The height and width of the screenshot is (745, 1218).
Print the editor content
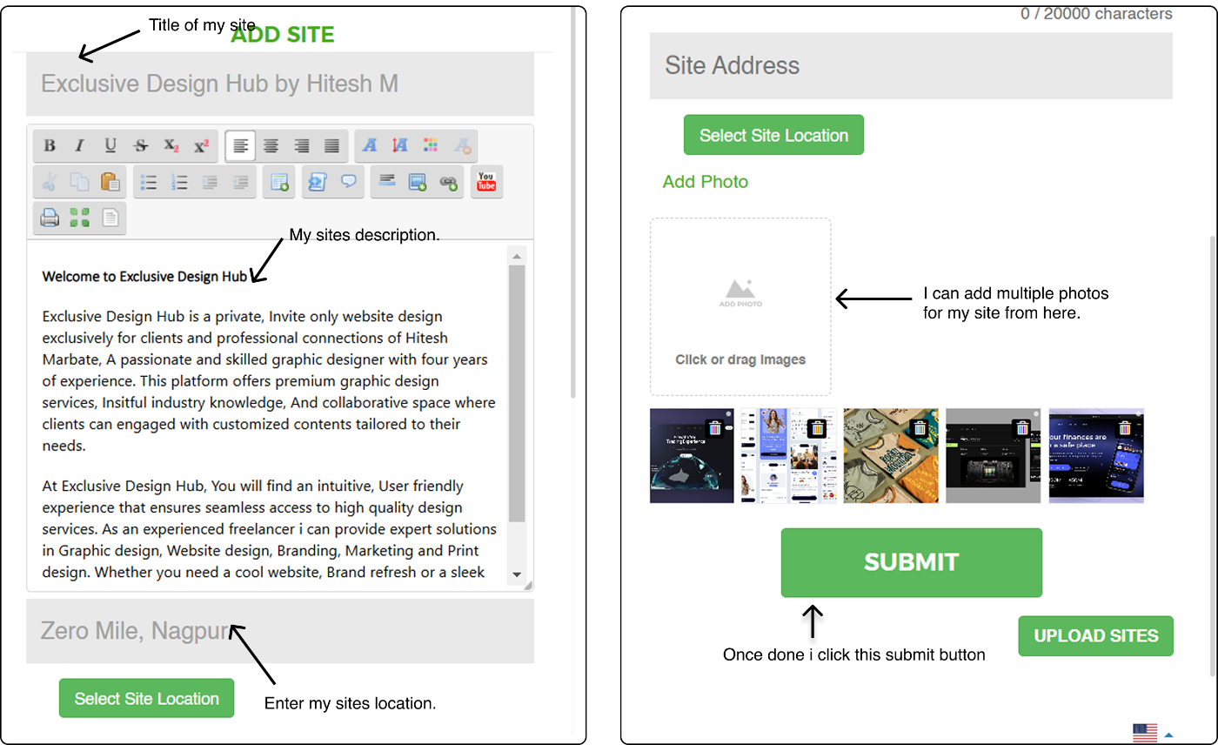50,218
